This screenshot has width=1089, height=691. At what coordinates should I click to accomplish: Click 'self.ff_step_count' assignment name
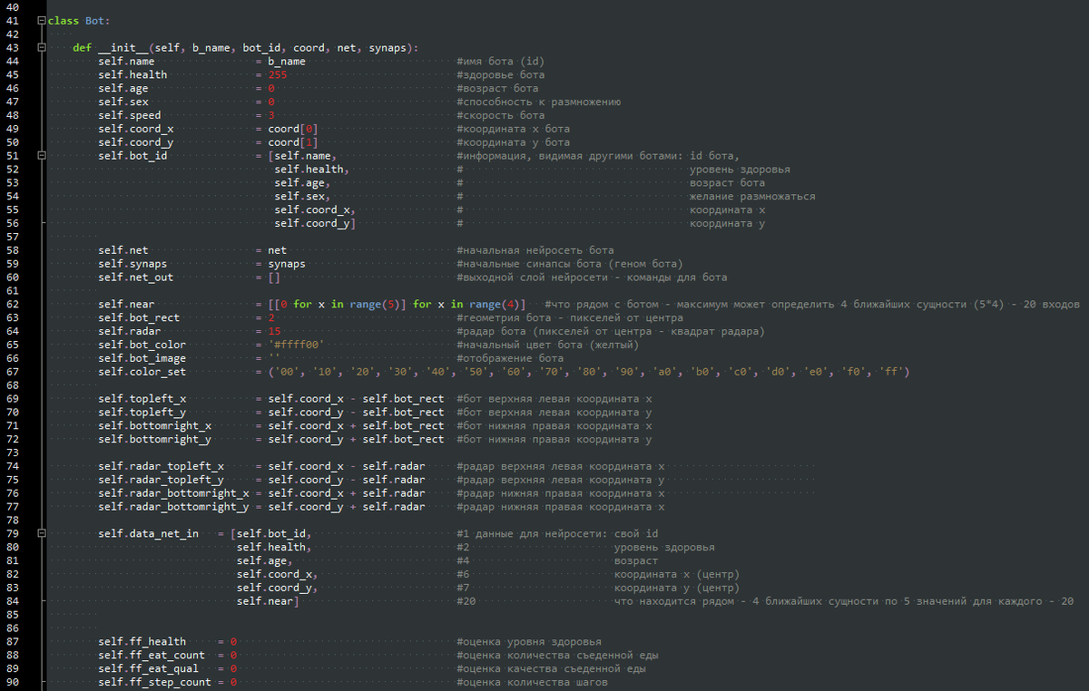click(x=155, y=682)
